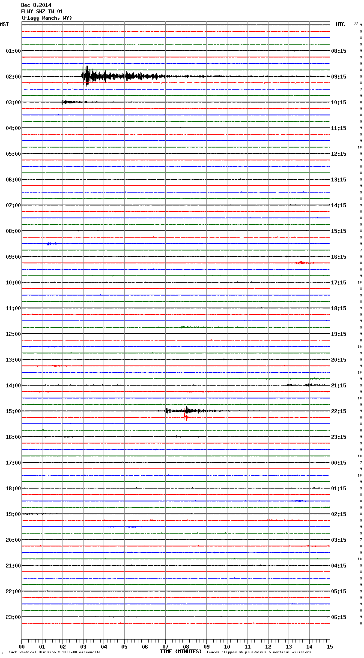Click minute label 10 on the time axis
364x658 pixels.
point(227,646)
